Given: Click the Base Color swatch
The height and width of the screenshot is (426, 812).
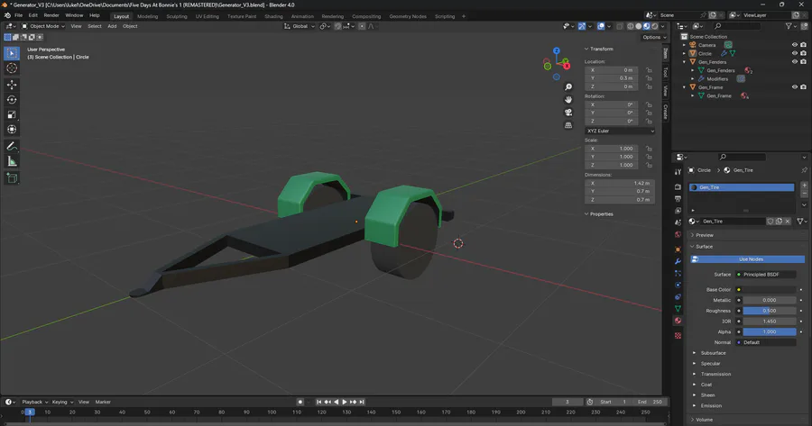Looking at the screenshot, I should pyautogui.click(x=770, y=289).
